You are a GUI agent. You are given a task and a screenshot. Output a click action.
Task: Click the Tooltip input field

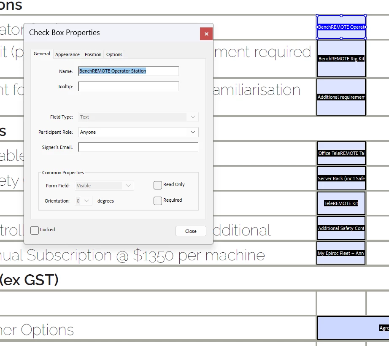(128, 86)
